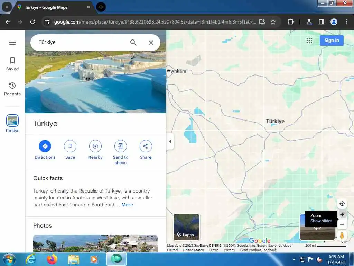Select the Türkiye recent place thumbnail
Viewport: 354px width, 266px height.
12,120
